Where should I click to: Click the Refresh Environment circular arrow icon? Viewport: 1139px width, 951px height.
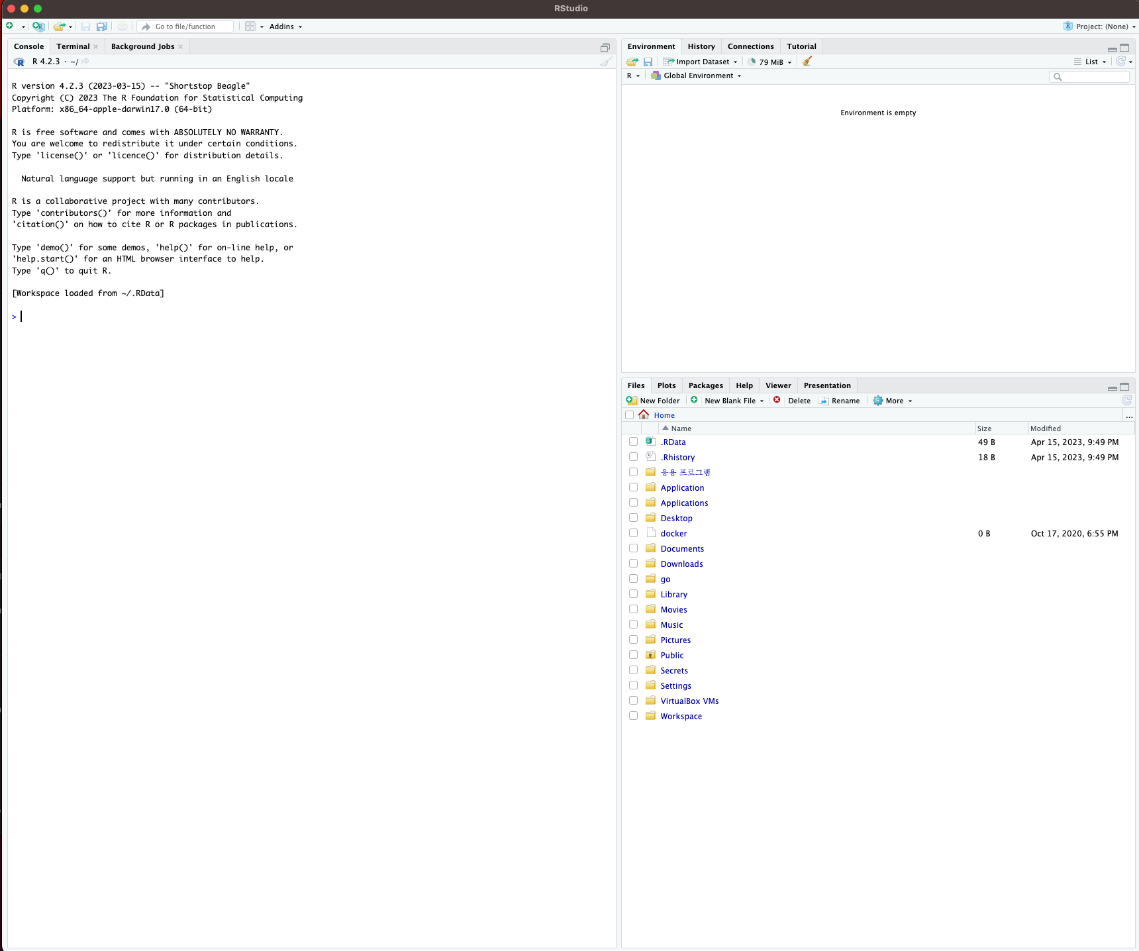(1121, 61)
